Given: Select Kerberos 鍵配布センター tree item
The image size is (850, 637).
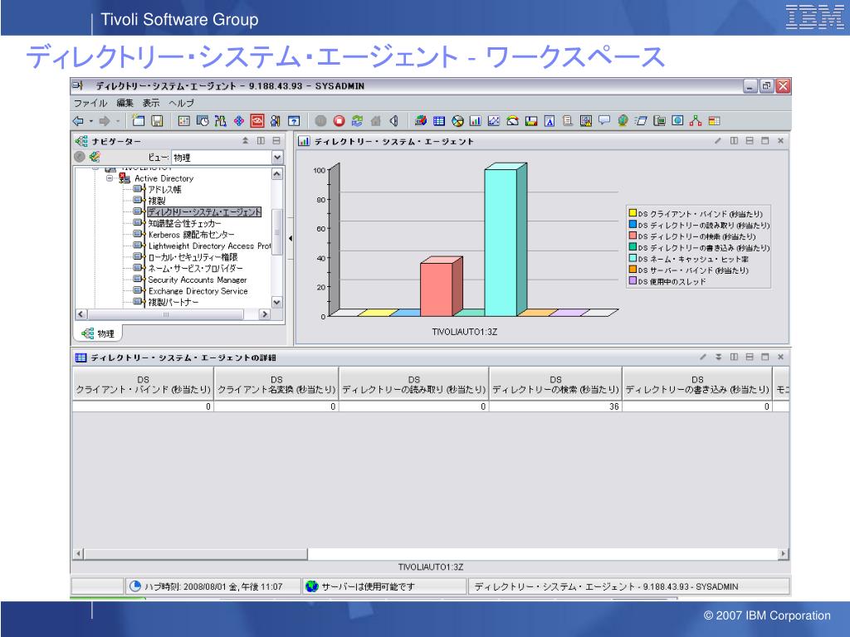Looking at the screenshot, I should [192, 235].
